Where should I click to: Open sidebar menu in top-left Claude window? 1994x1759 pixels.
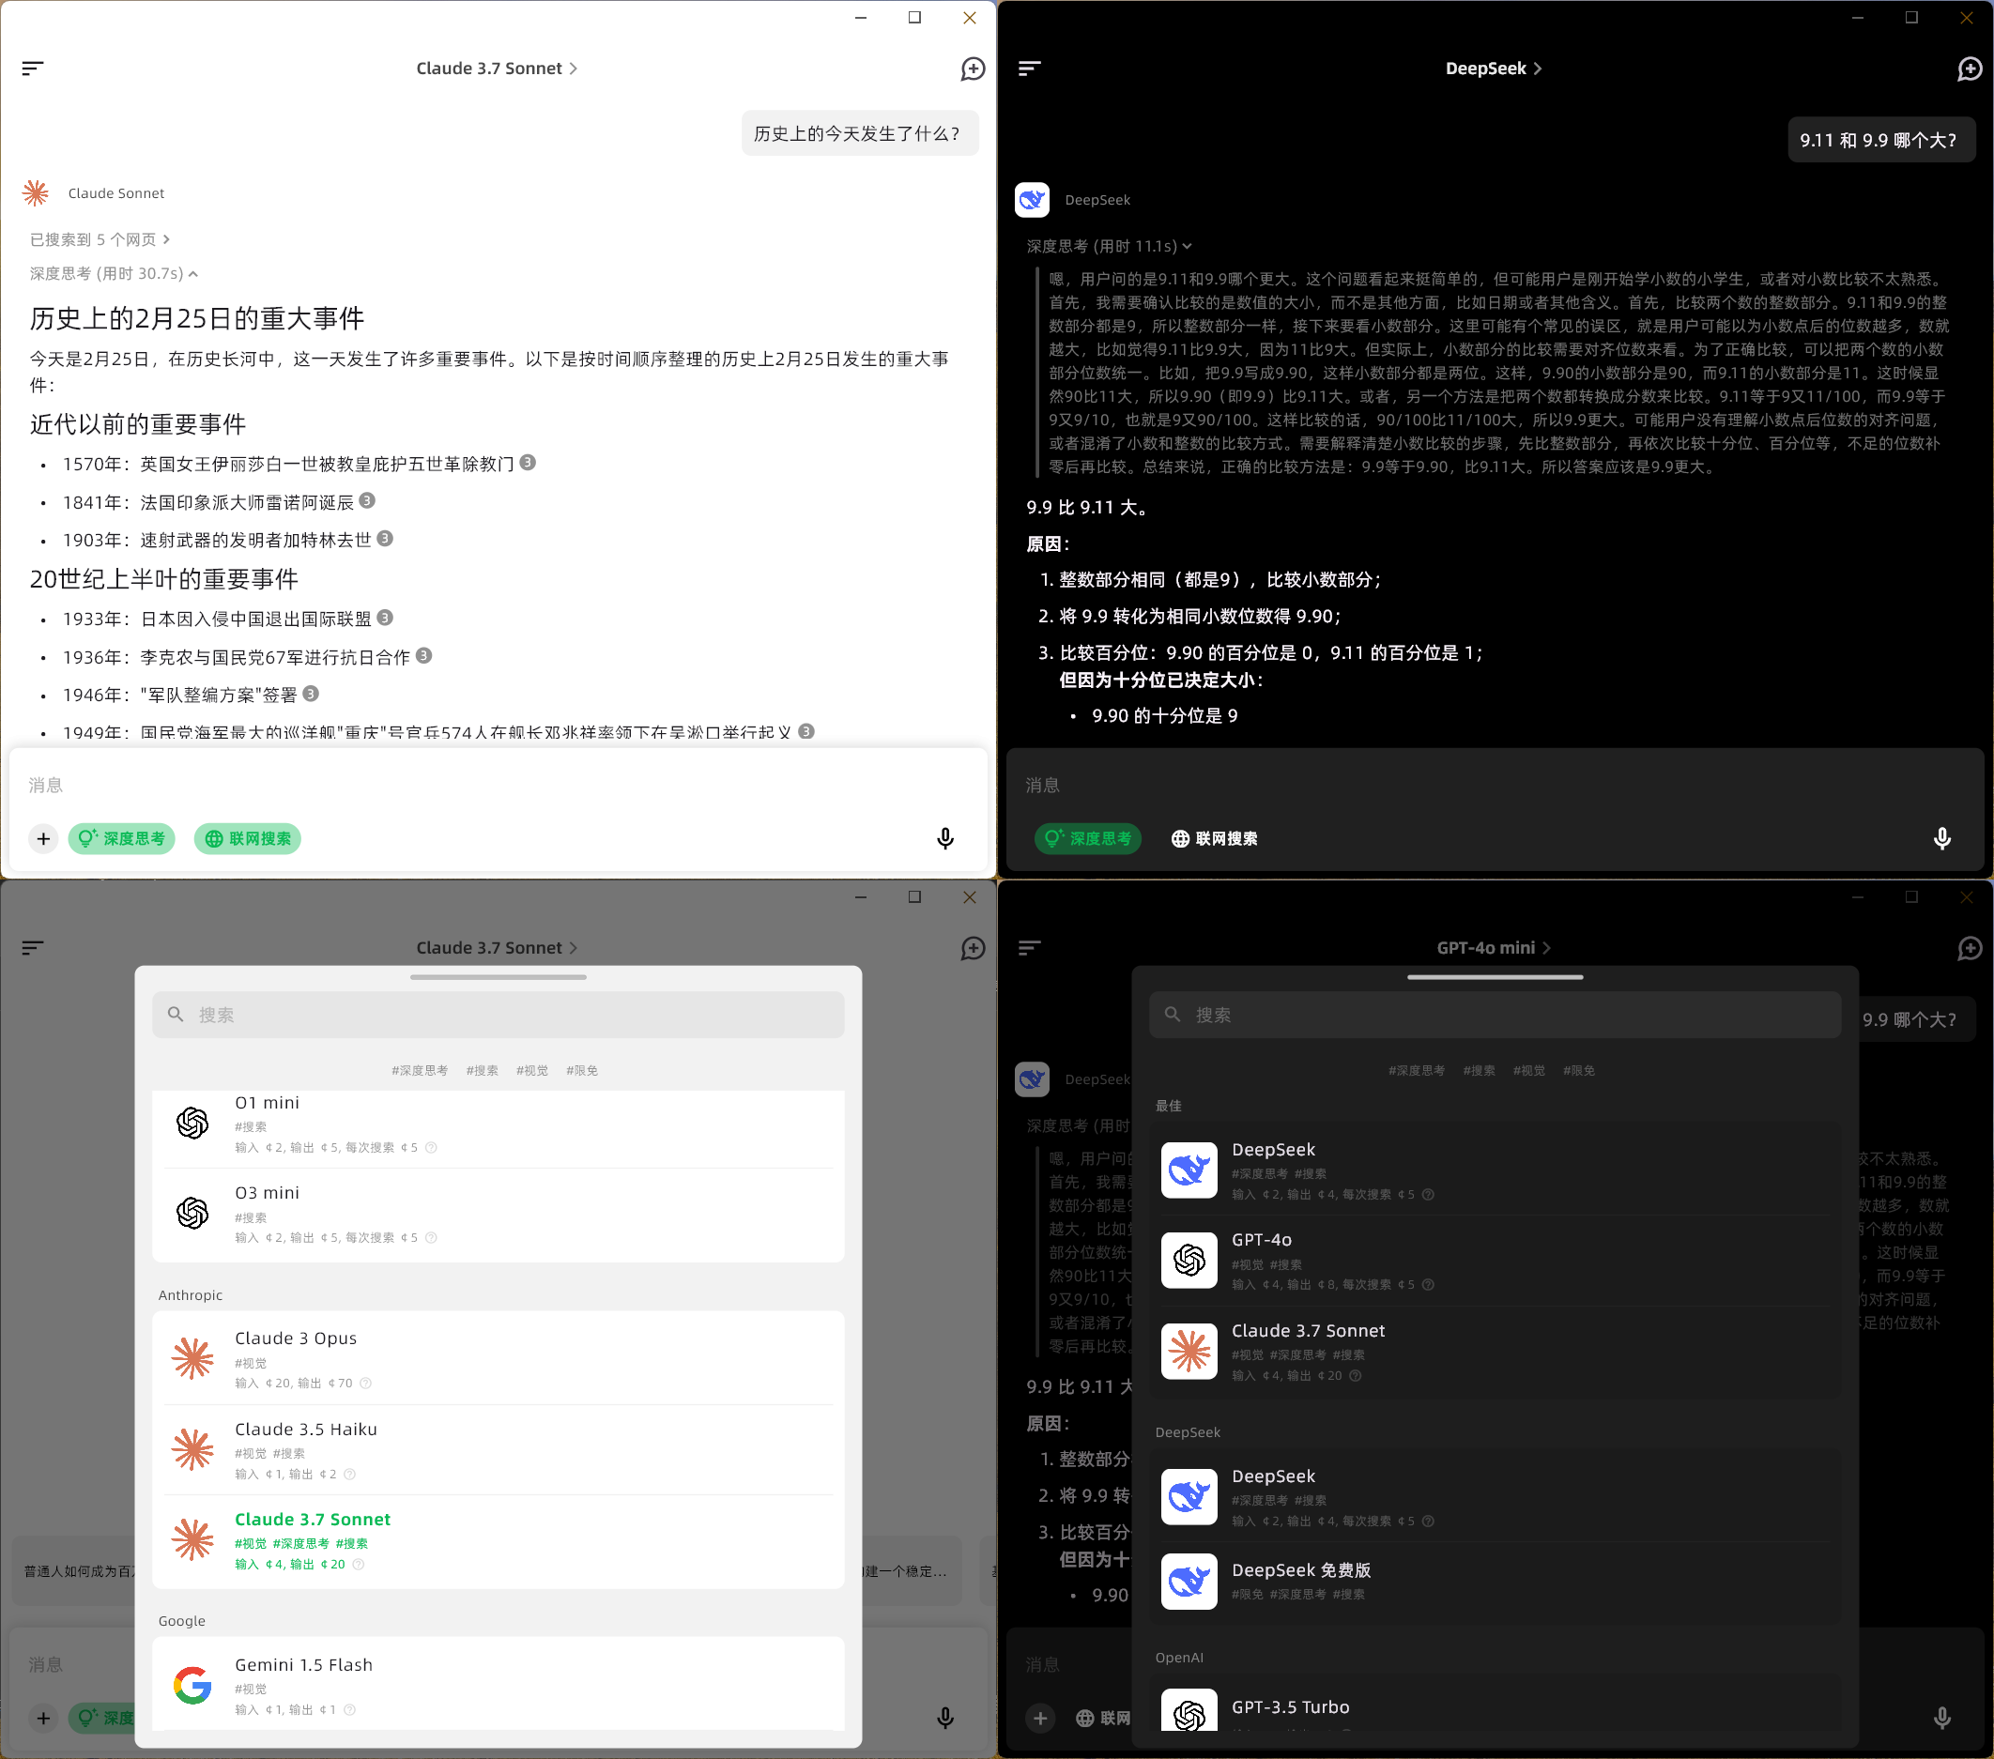pyautogui.click(x=32, y=69)
